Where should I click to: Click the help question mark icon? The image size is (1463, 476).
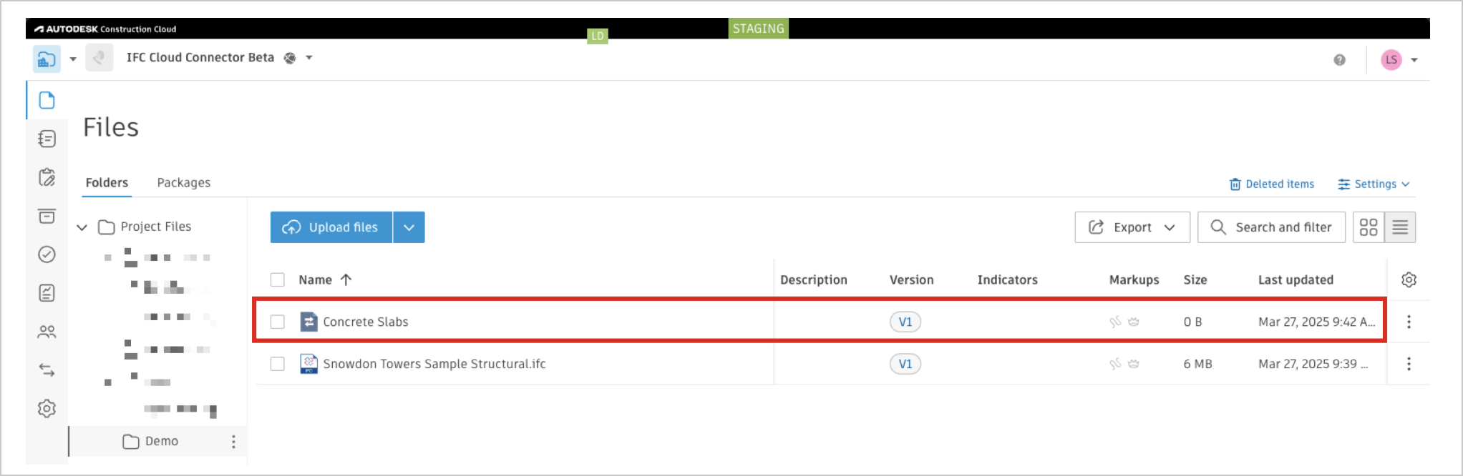click(x=1339, y=60)
